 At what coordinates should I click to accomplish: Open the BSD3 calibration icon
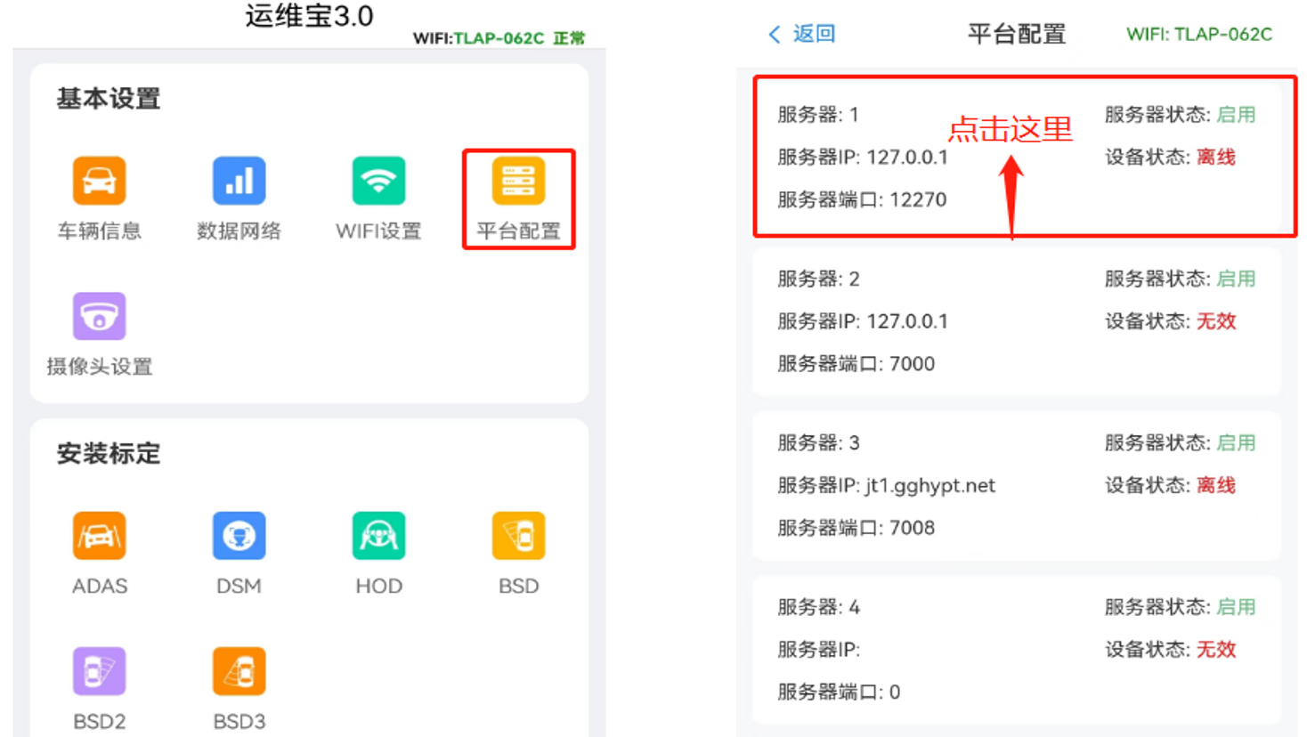239,672
